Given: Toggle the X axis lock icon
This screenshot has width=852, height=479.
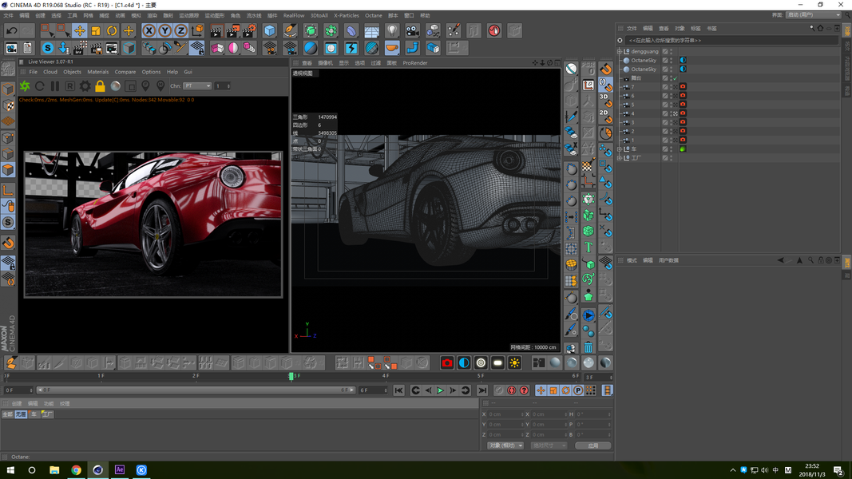Looking at the screenshot, I should click(x=149, y=30).
